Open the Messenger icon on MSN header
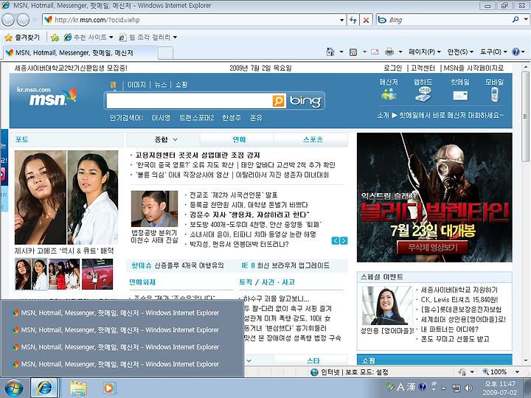This screenshot has height=398, width=531. (x=389, y=94)
